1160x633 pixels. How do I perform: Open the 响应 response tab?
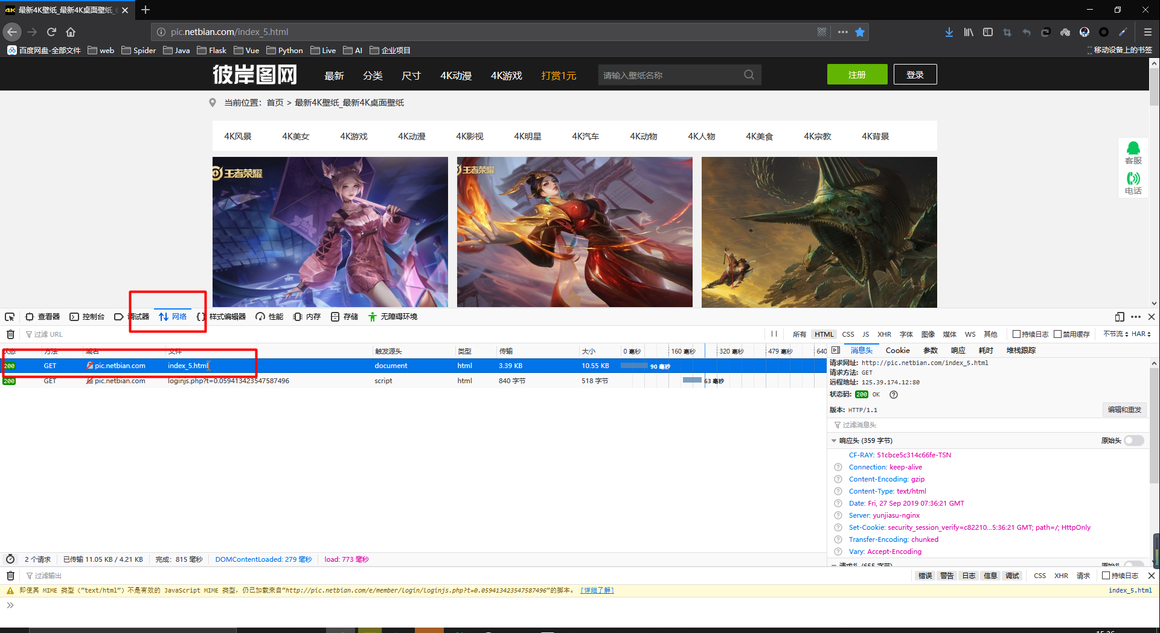click(x=958, y=351)
